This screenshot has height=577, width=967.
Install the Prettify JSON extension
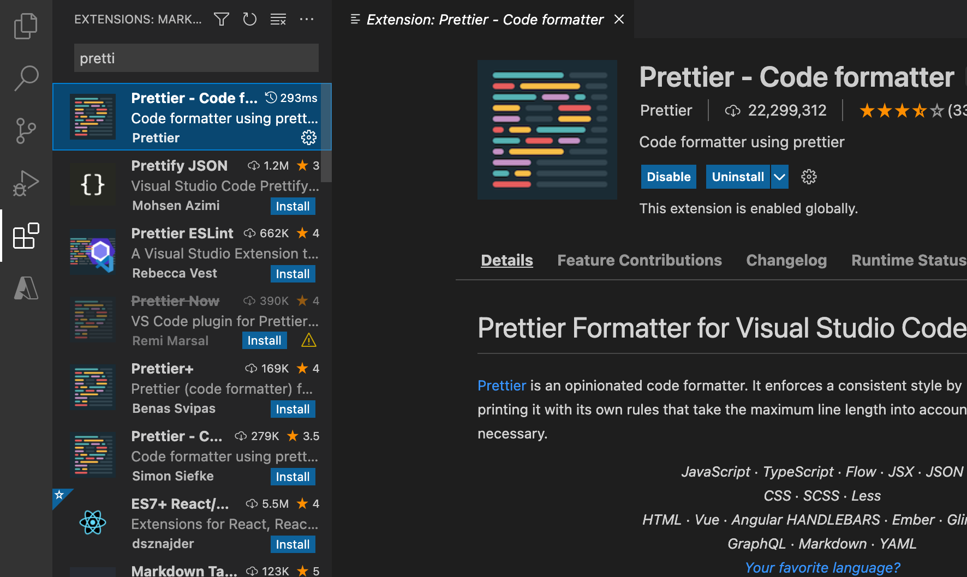click(293, 206)
